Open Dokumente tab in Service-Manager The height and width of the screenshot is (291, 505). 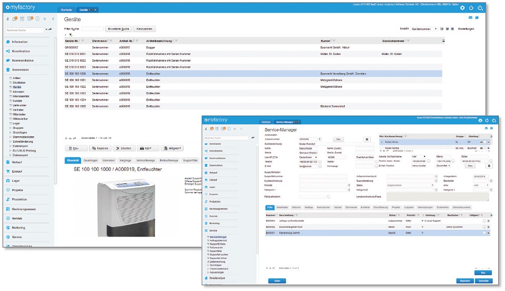point(351,207)
